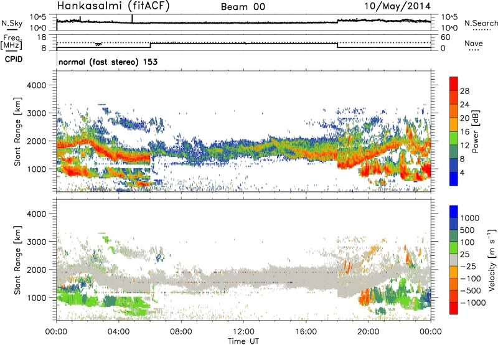Click the frequency step-down at 18:00

point(337,45)
